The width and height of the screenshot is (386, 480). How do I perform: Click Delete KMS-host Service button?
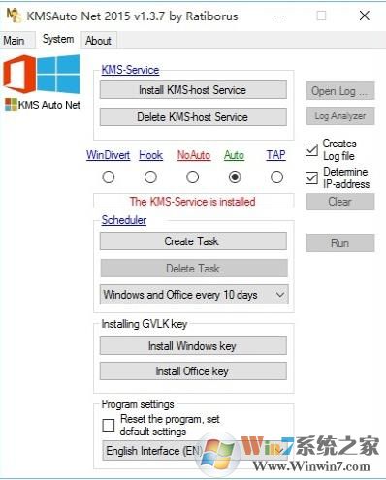[193, 117]
